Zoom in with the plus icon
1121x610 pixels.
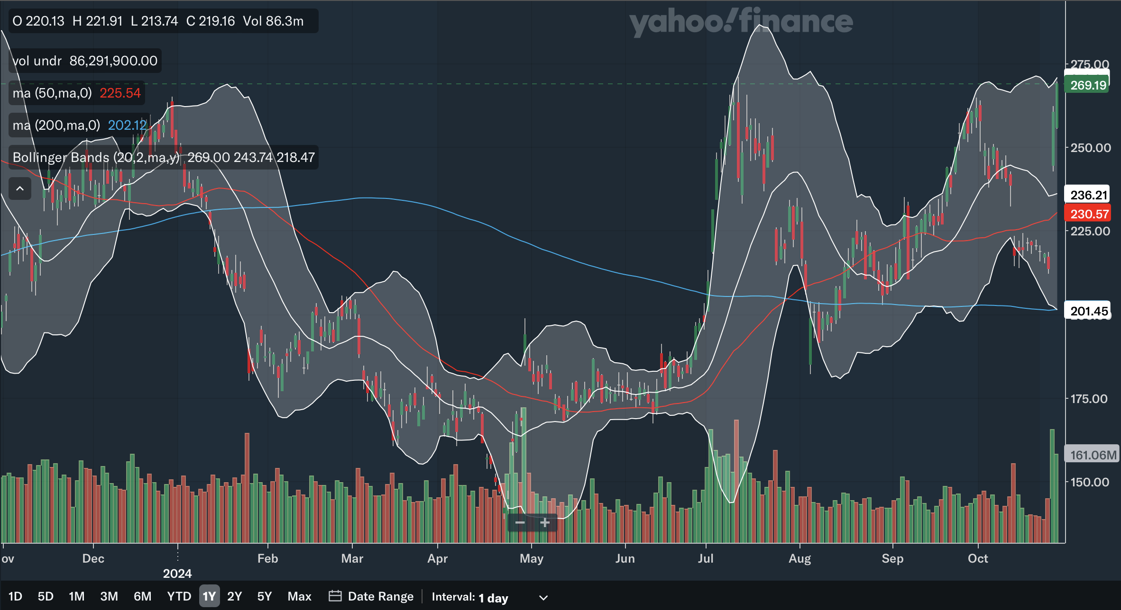545,523
